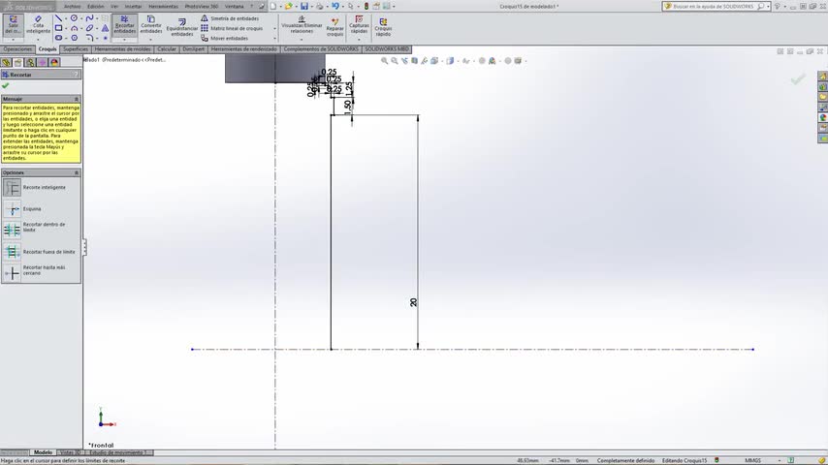Expand Visualizar/Eliminar relaciones dropdown
The width and height of the screenshot is (828, 465).
coord(302,40)
